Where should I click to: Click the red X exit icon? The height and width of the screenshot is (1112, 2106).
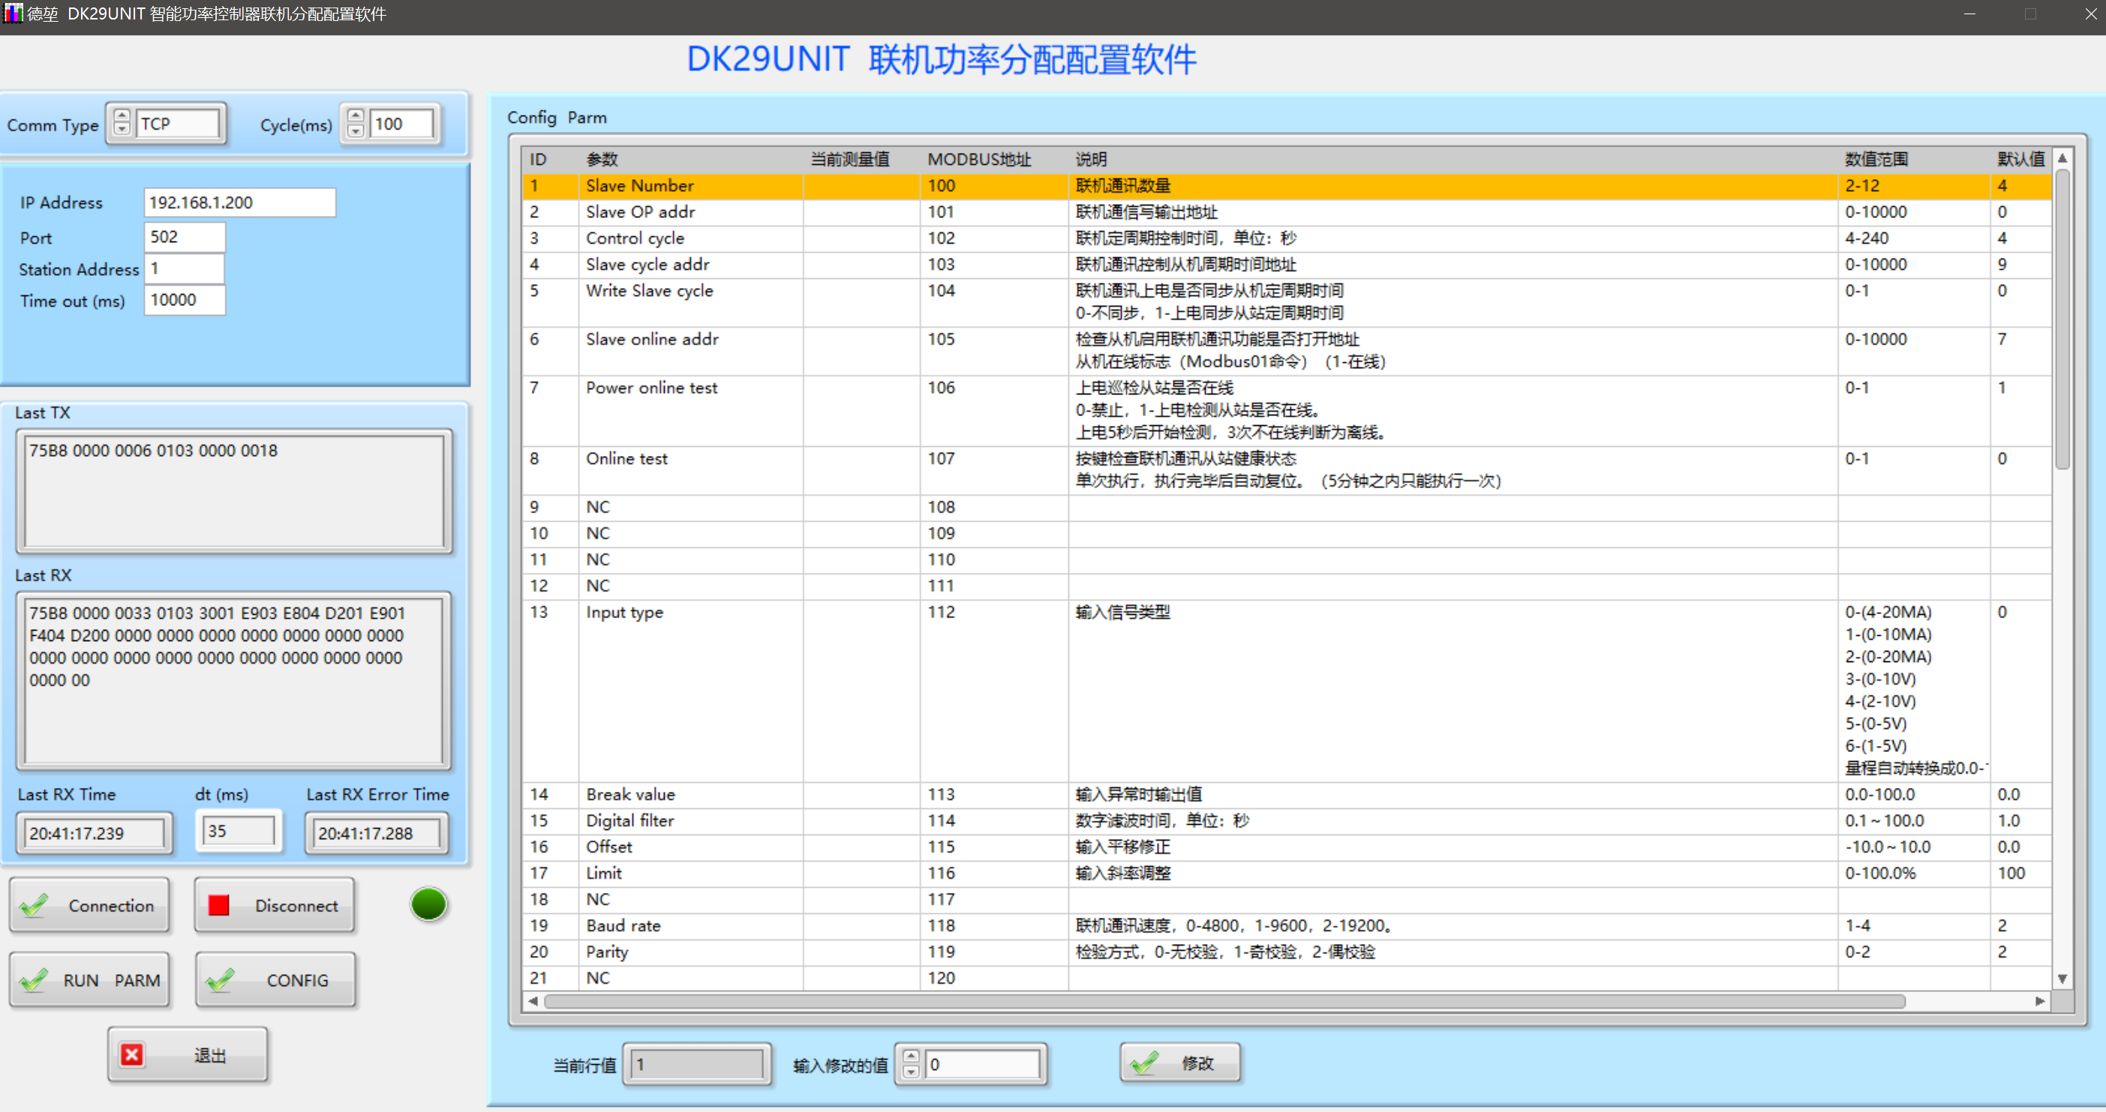pyautogui.click(x=131, y=1055)
